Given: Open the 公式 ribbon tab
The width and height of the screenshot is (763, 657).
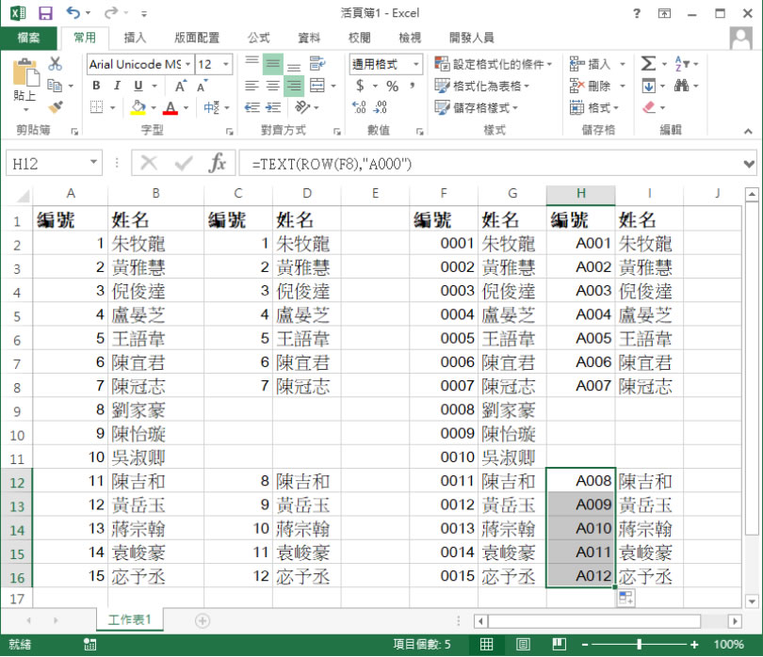Looking at the screenshot, I should tap(258, 38).
